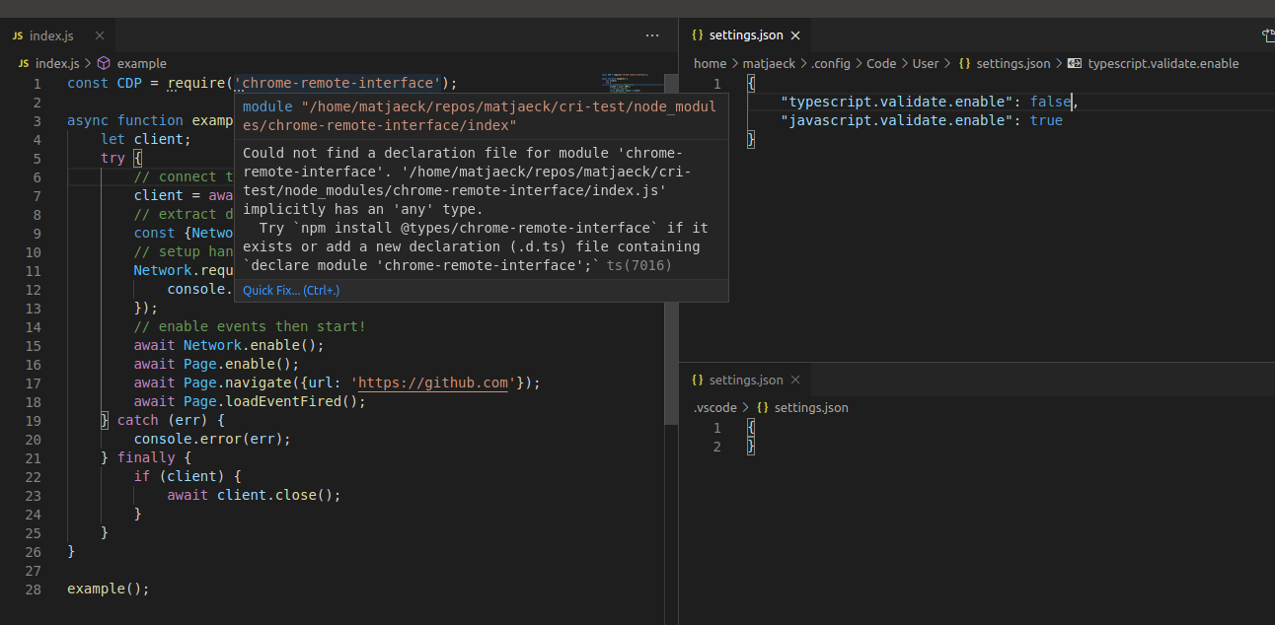Open the typescript.validate.enable breadcrumb
Screen dimensions: 1275x625
[1163, 63]
